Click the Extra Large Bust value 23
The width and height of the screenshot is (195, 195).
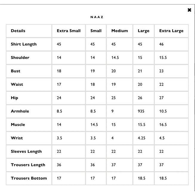[161, 71]
